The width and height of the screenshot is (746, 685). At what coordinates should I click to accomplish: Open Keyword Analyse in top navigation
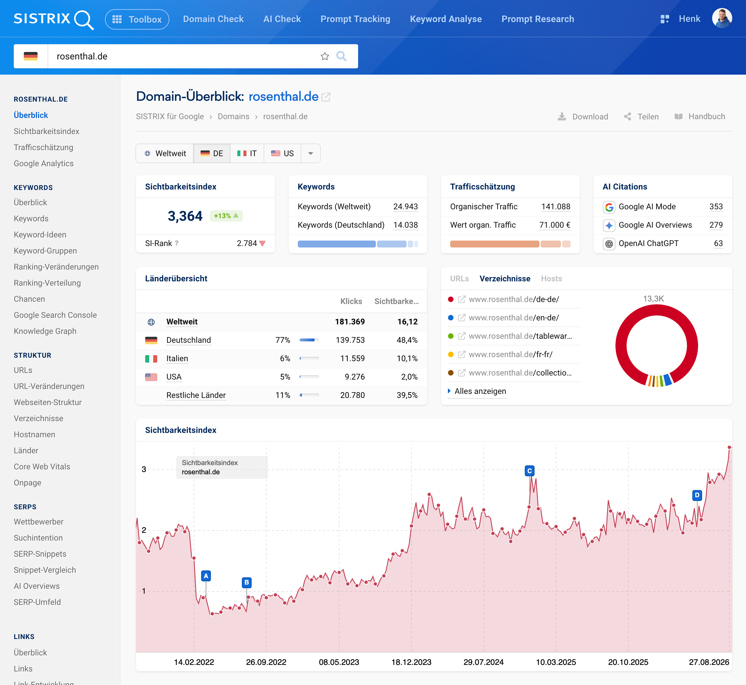pos(446,19)
